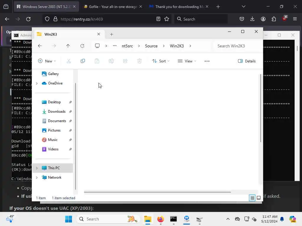The width and height of the screenshot is (302, 226).
Task: Click the Cut icon in Explorer toolbar
Action: pos(69,61)
